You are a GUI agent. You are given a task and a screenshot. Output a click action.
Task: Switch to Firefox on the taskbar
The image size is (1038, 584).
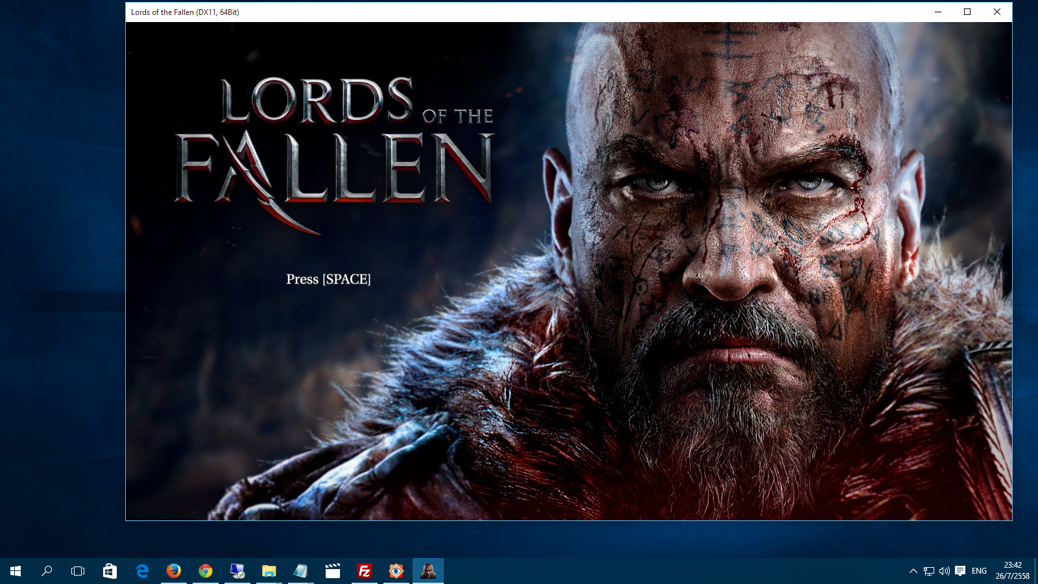[174, 571]
